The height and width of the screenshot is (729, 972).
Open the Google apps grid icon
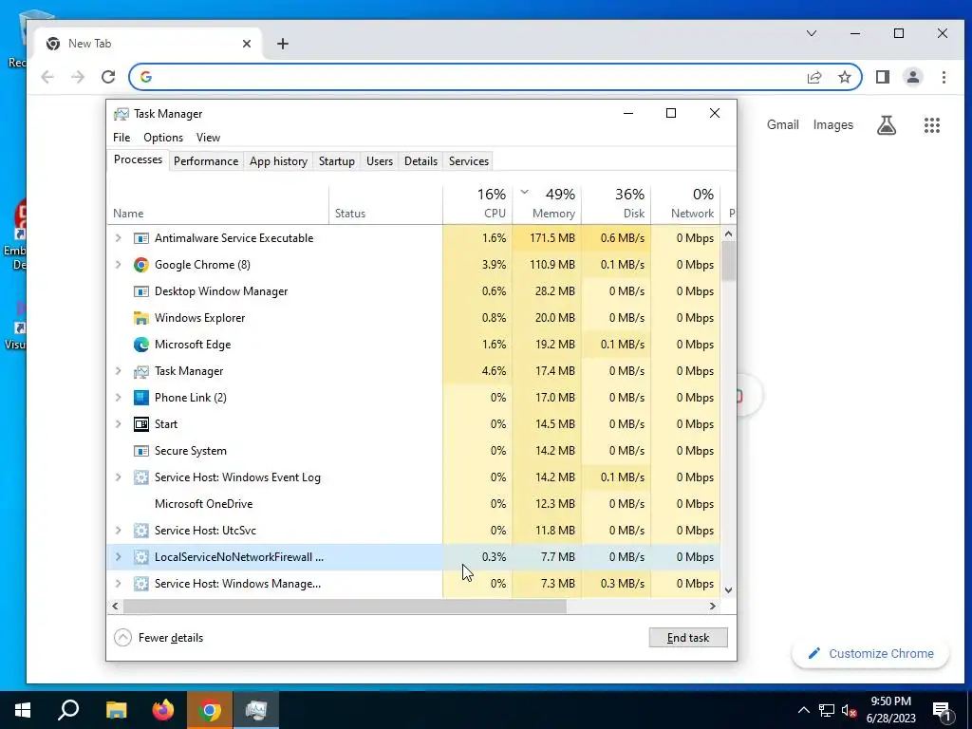932,125
